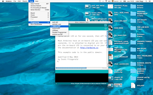153x95 pixels.
Task: Open Notification Center icon
Action: pyautogui.click(x=150, y=1)
